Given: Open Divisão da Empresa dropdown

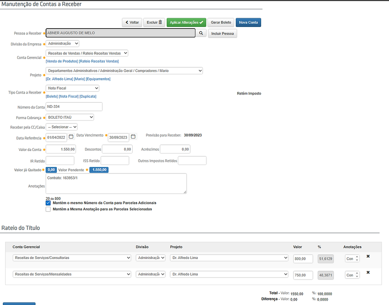Looking at the screenshot, I should click(x=63, y=43).
